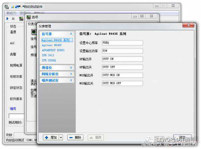This screenshot has height=149, width=201.
Task: Select ADVANTEST R3681 in the list
Action: pyautogui.click(x=53, y=50)
